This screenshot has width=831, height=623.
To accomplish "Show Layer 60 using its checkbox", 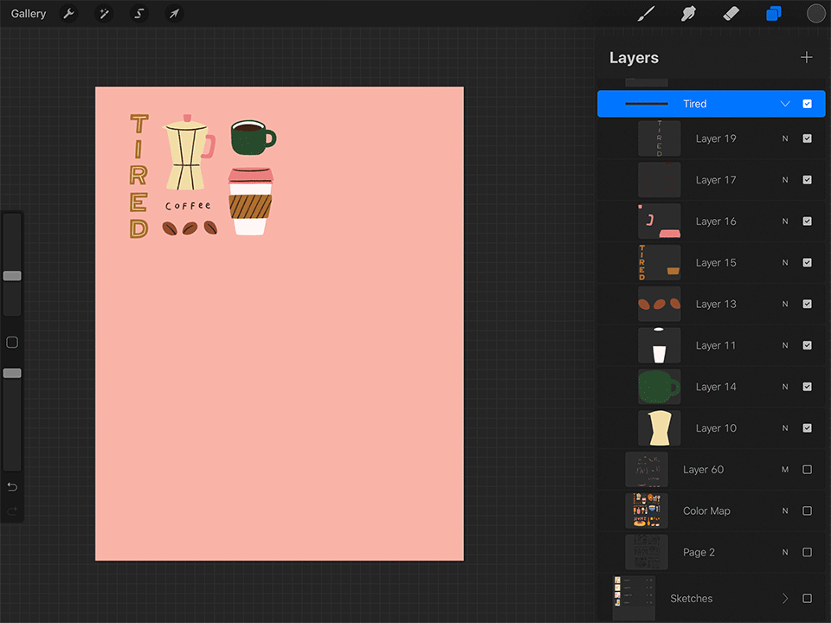I will [x=807, y=469].
